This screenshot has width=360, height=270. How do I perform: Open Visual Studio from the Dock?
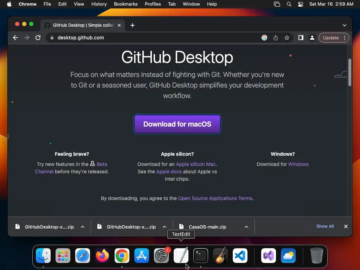click(x=269, y=256)
